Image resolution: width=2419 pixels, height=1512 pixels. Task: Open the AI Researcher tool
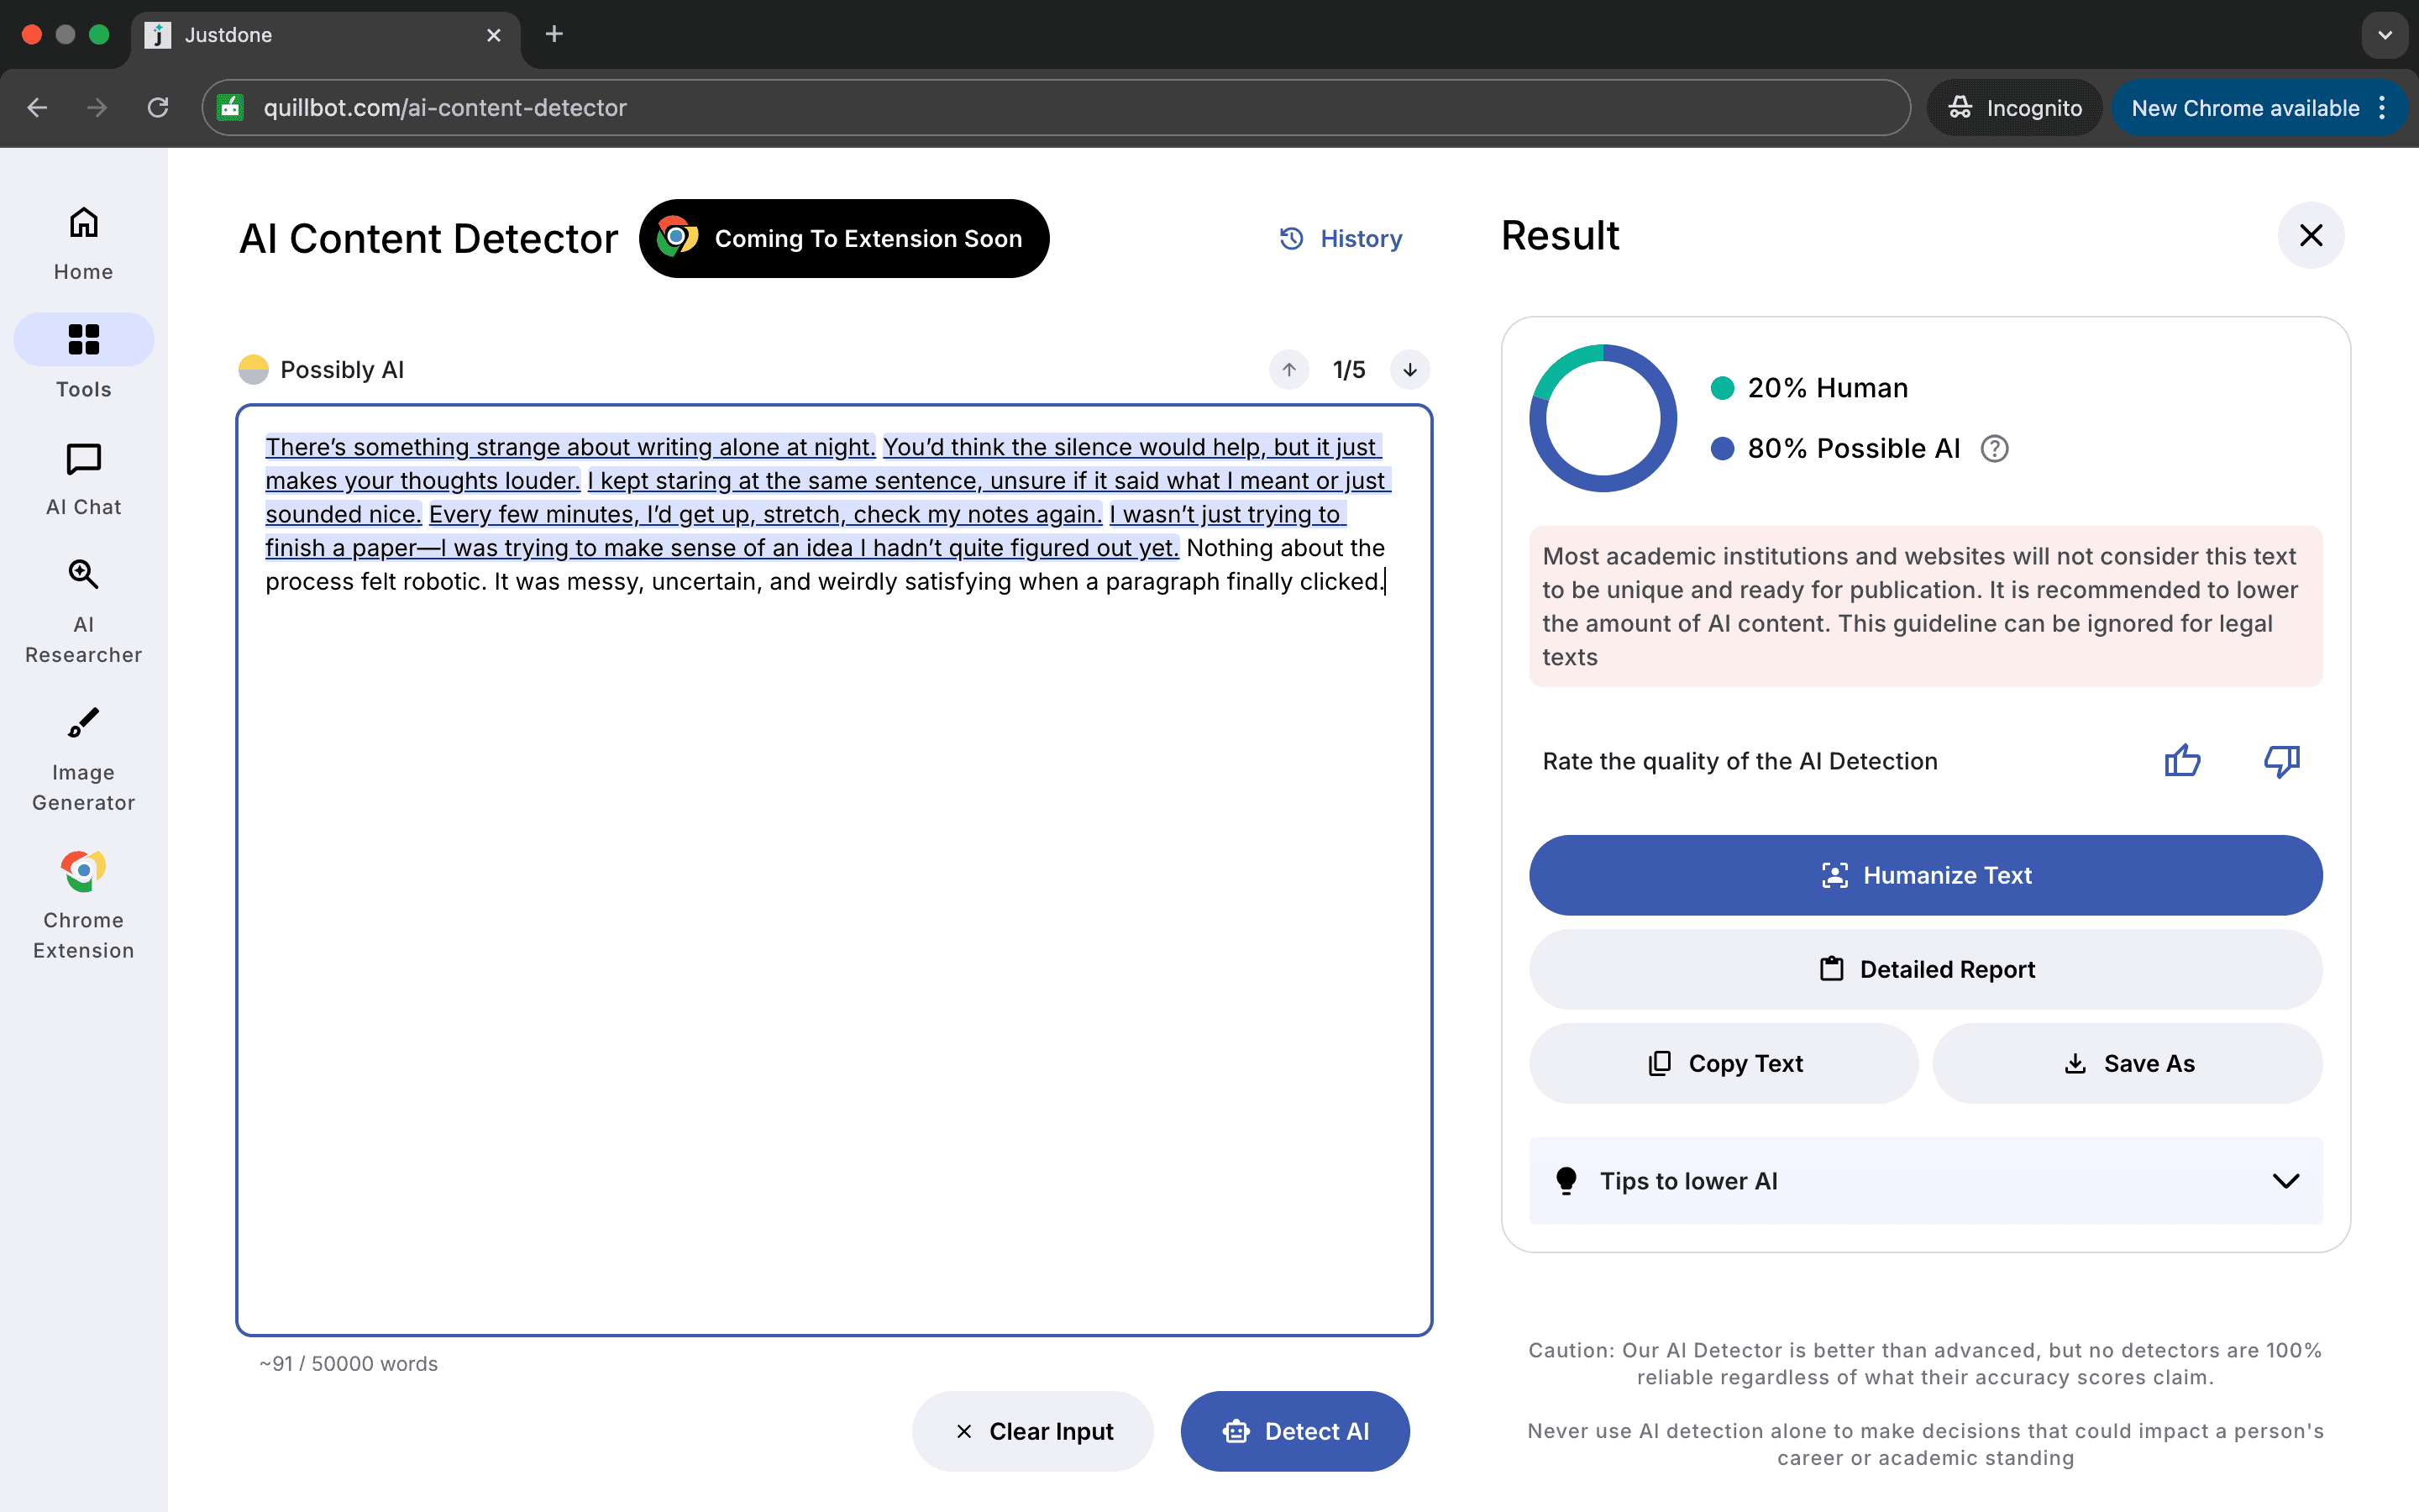pyautogui.click(x=83, y=611)
